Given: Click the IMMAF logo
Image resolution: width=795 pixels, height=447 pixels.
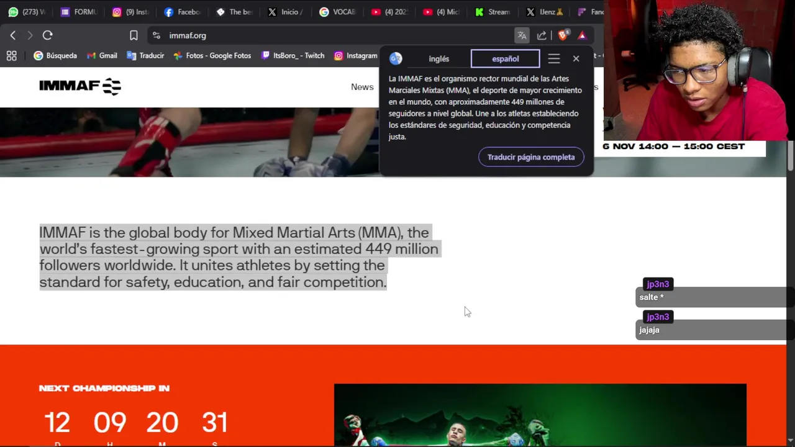Looking at the screenshot, I should (80, 86).
